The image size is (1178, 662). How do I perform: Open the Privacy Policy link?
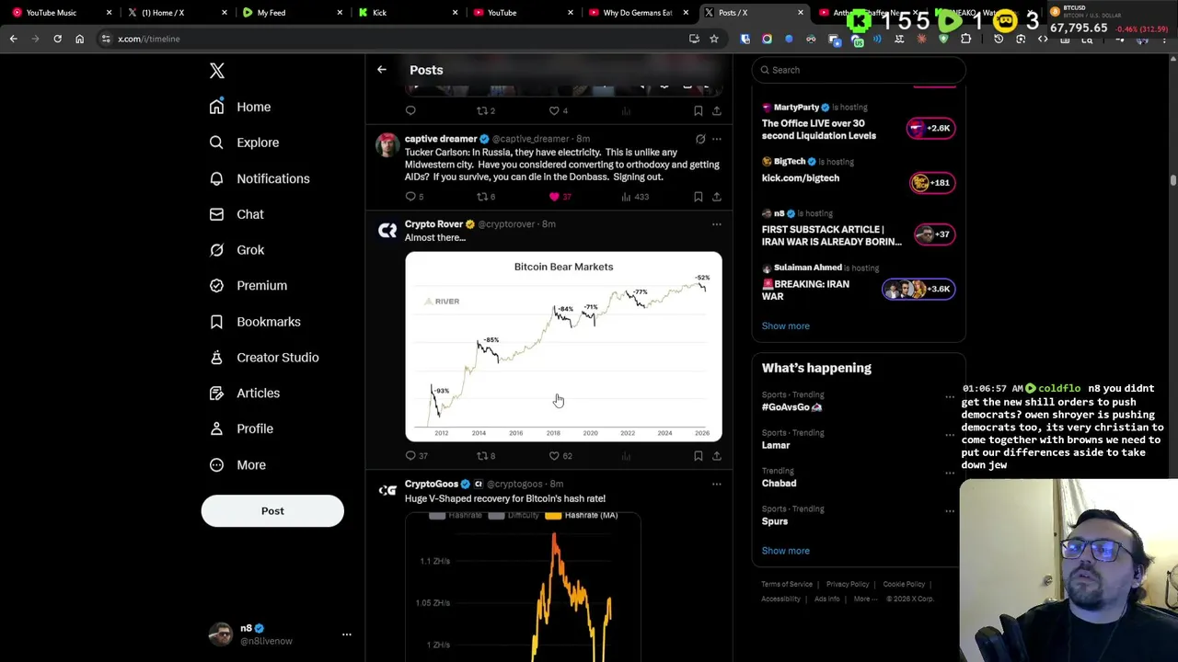click(x=847, y=584)
